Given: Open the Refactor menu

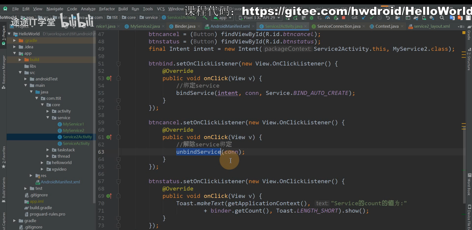Looking at the screenshot, I should tap(107, 9).
